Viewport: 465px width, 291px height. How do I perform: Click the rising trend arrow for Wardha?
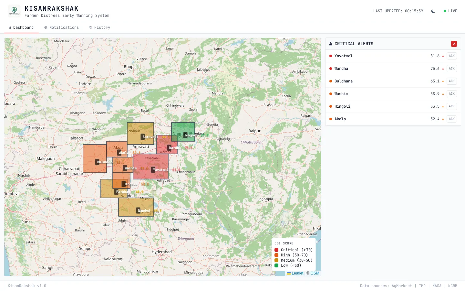pos(443,69)
